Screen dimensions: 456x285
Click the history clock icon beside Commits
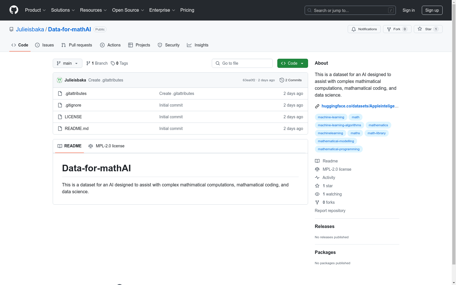click(x=282, y=80)
